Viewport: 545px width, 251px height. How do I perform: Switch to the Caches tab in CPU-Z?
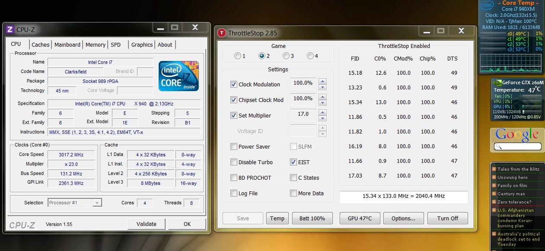click(x=41, y=44)
